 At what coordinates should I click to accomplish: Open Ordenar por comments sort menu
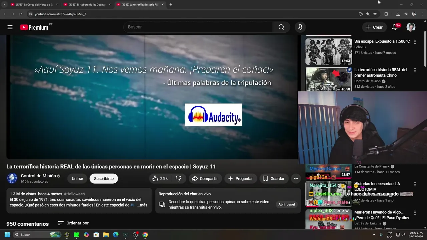73,223
